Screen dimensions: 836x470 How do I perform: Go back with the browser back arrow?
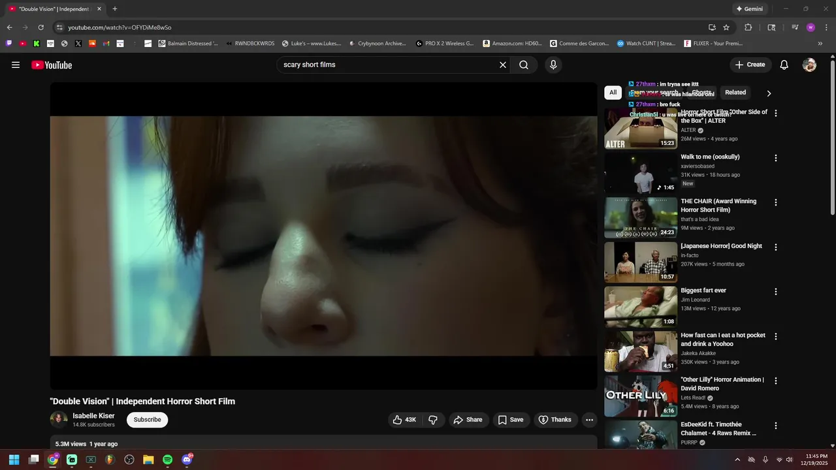[9, 27]
